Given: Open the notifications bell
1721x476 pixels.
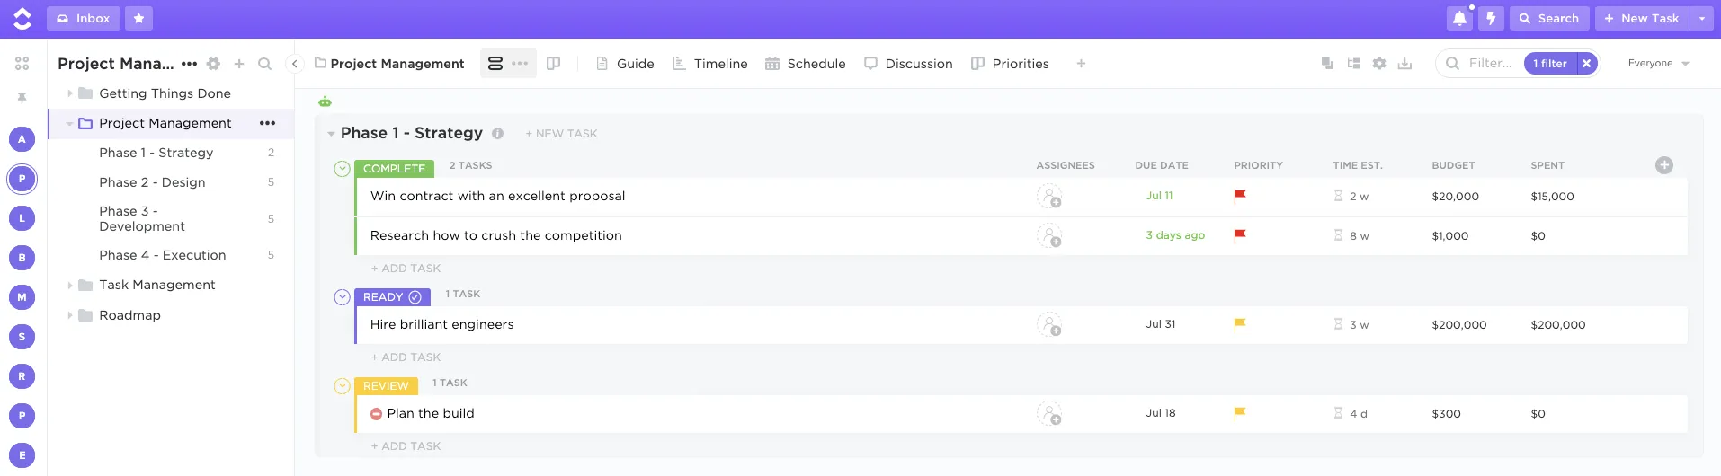Looking at the screenshot, I should tap(1459, 18).
